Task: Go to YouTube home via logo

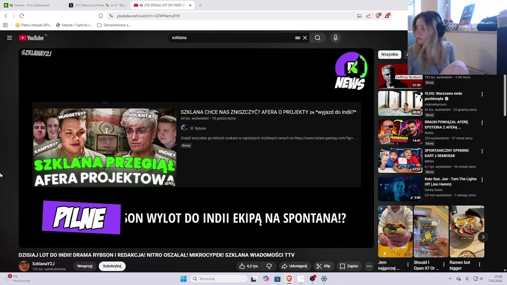Action: (x=31, y=38)
